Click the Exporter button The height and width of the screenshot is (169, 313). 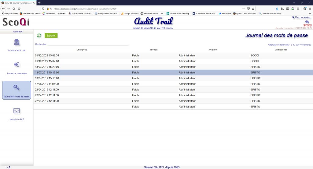coord(51,36)
